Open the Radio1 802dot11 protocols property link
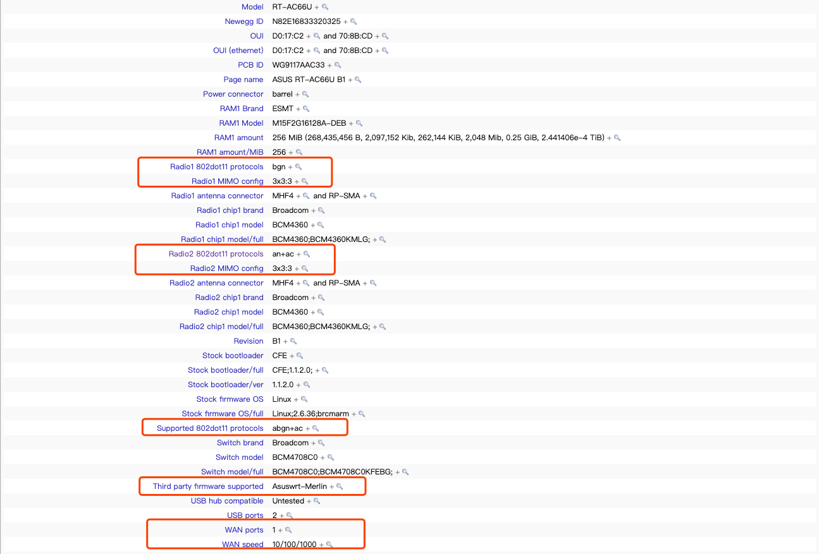The image size is (819, 554). 217,167
